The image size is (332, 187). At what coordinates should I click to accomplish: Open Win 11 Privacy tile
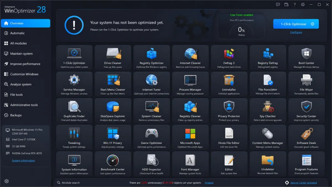[113, 138]
